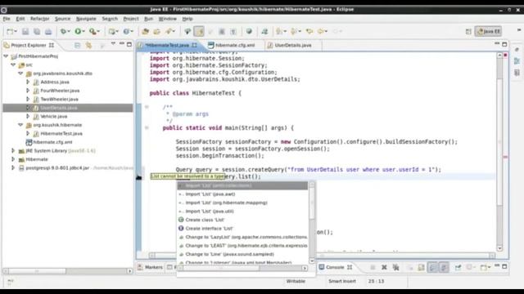Click the 'Writable' status bar entry
Screen dimensions: 524x294
click(x=296, y=281)
